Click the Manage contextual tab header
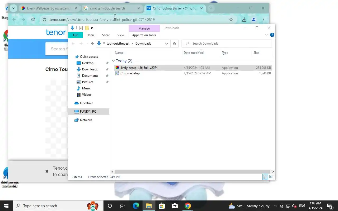This screenshot has height=211, width=338. (144, 28)
